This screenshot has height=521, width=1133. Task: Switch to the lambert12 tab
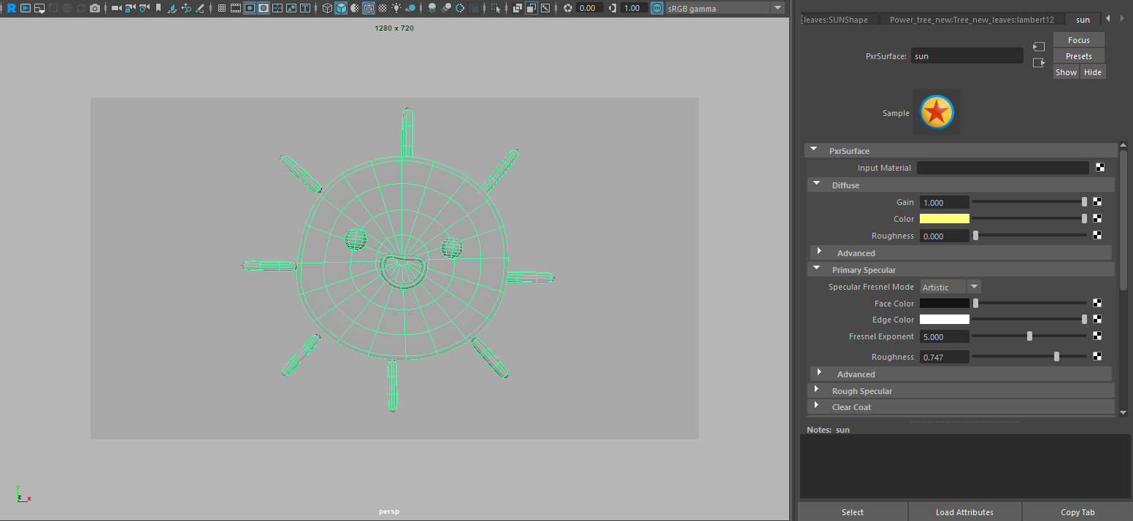[971, 20]
